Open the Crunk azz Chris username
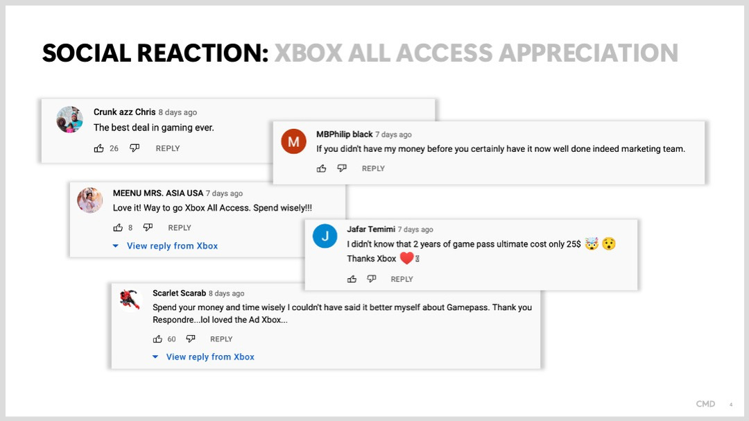Image resolution: width=749 pixels, height=421 pixels. (x=125, y=112)
